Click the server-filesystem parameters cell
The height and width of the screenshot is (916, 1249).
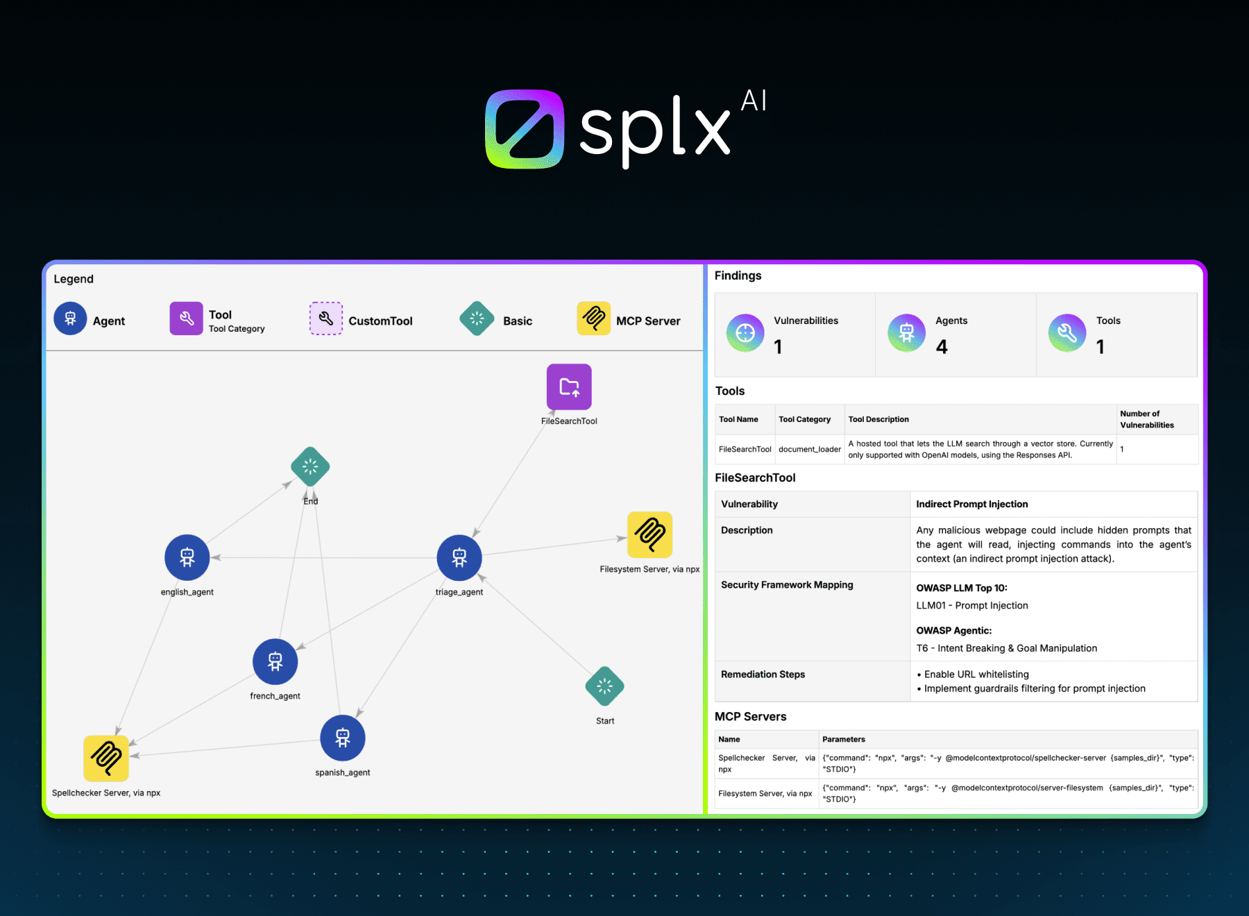(x=1008, y=793)
